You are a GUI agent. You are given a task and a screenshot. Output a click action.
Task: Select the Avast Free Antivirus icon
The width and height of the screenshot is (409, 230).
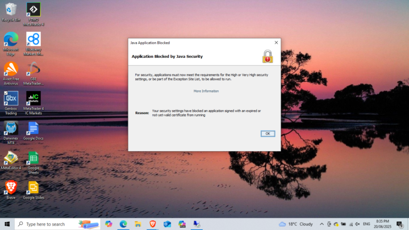point(11,73)
